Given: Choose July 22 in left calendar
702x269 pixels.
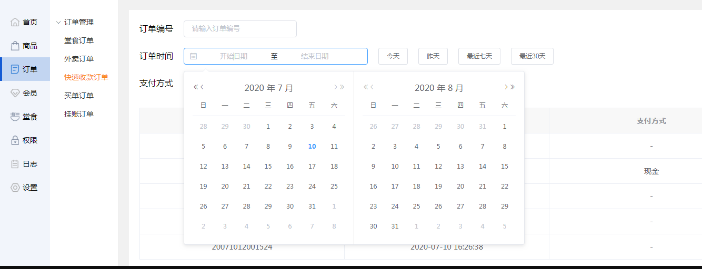Looking at the screenshot, I should tap(268, 187).
